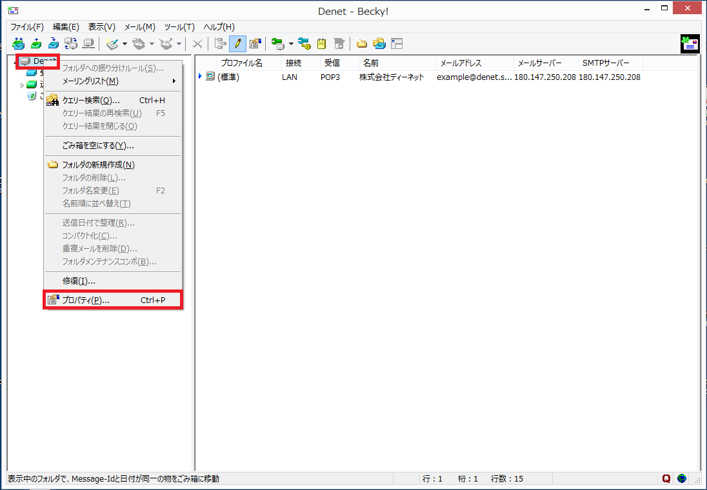Click the blue receive mail tray icon
The width and height of the screenshot is (707, 490).
[x=54, y=44]
